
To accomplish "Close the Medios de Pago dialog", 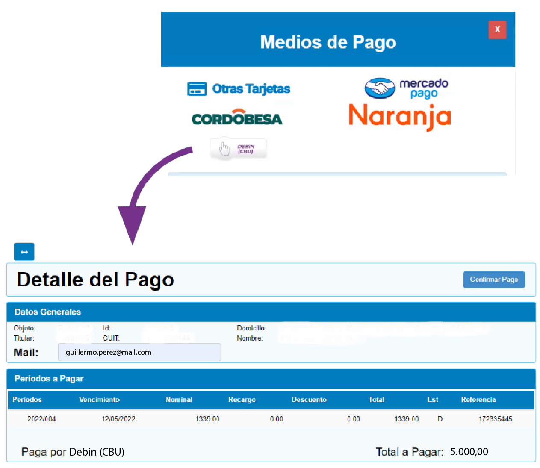I will [497, 29].
